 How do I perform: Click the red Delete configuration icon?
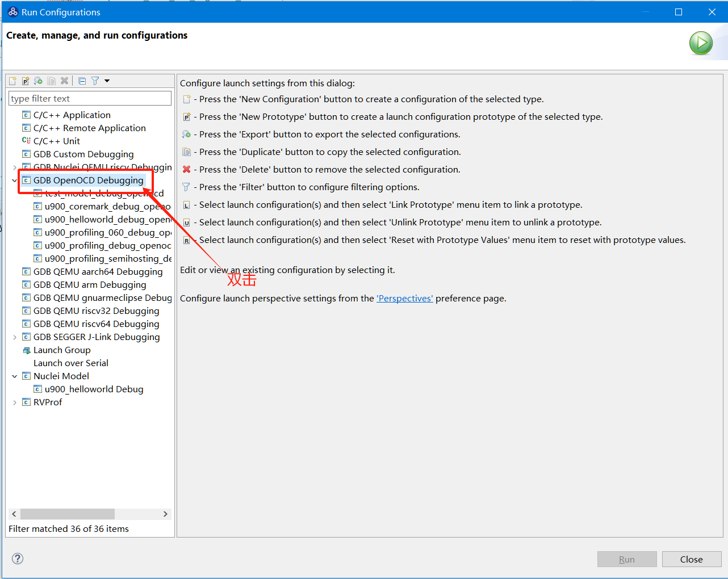[64, 81]
